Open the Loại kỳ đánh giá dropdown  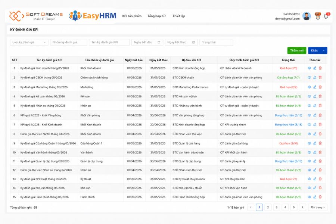29,42
